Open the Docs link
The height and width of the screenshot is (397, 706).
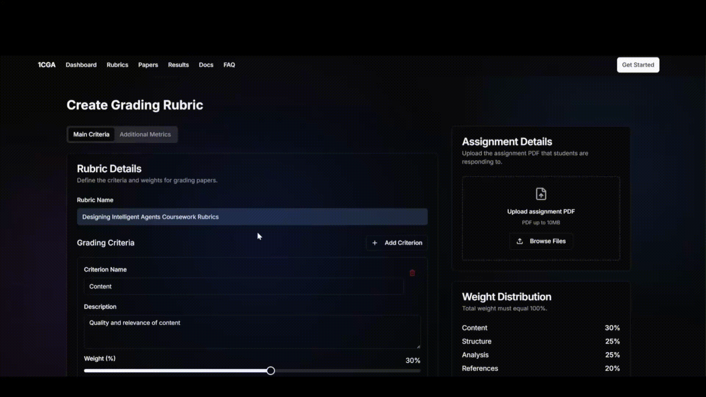206,65
